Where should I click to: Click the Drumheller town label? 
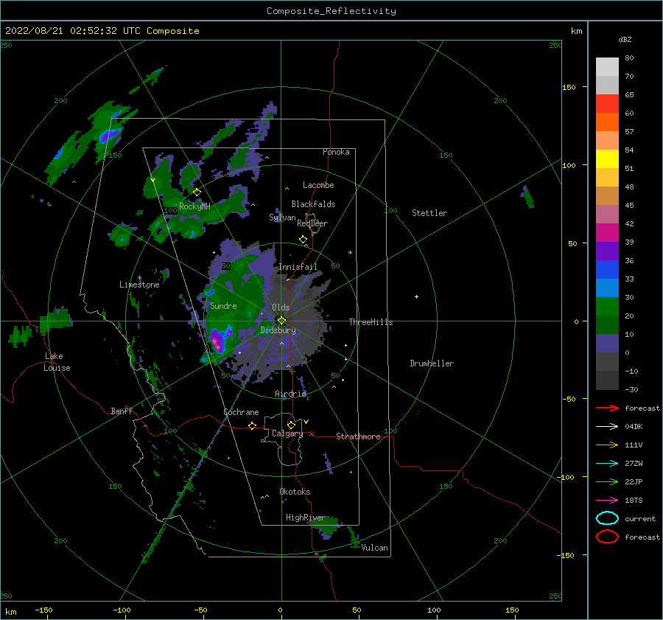(431, 363)
